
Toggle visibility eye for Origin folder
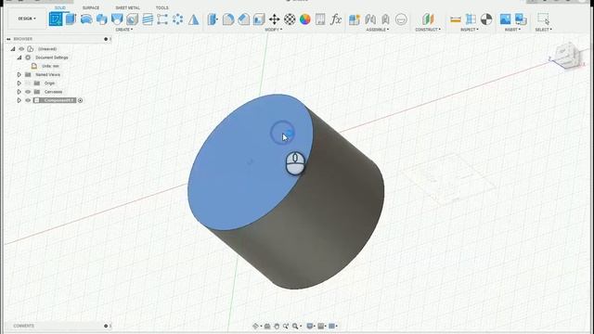point(28,83)
